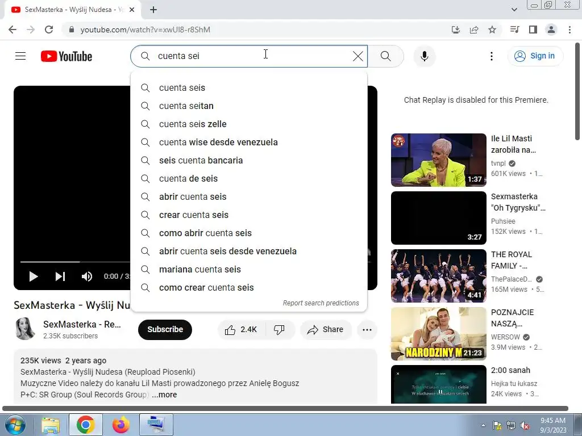The height and width of the screenshot is (436, 582).
Task: Click the video progress bar
Action: (76, 262)
